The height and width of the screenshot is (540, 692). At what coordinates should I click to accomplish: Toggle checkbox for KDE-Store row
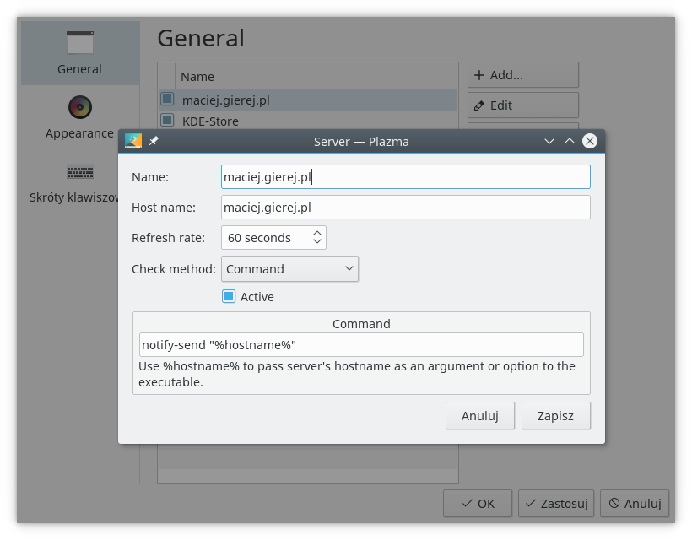pyautogui.click(x=167, y=120)
